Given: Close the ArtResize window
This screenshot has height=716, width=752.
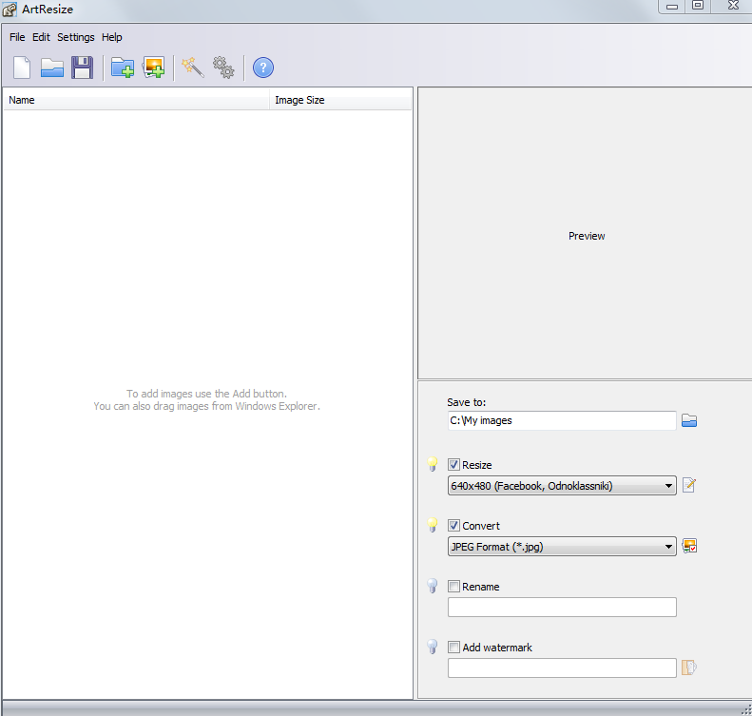Looking at the screenshot, I should point(733,6).
